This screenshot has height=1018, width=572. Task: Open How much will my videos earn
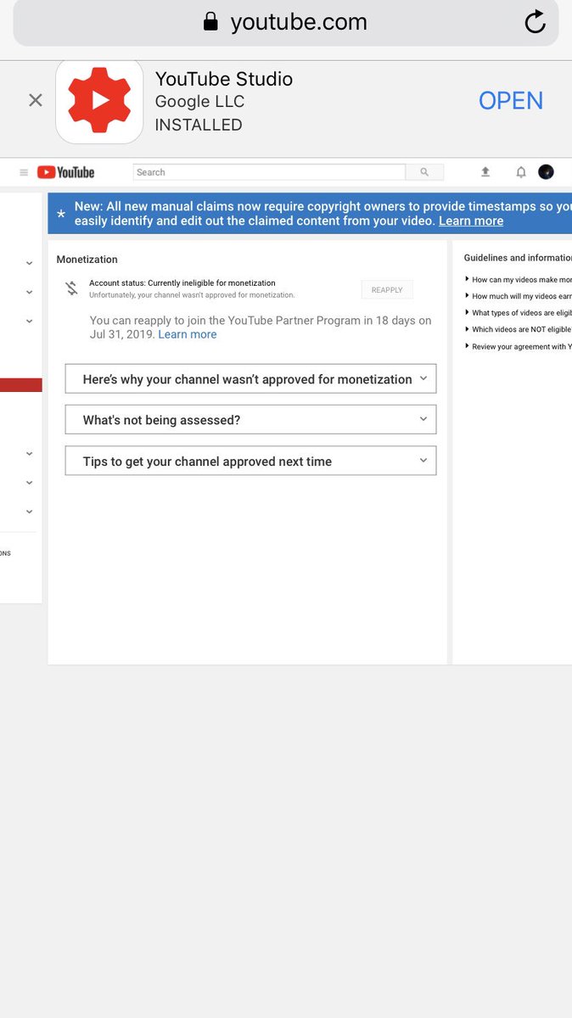[521, 296]
